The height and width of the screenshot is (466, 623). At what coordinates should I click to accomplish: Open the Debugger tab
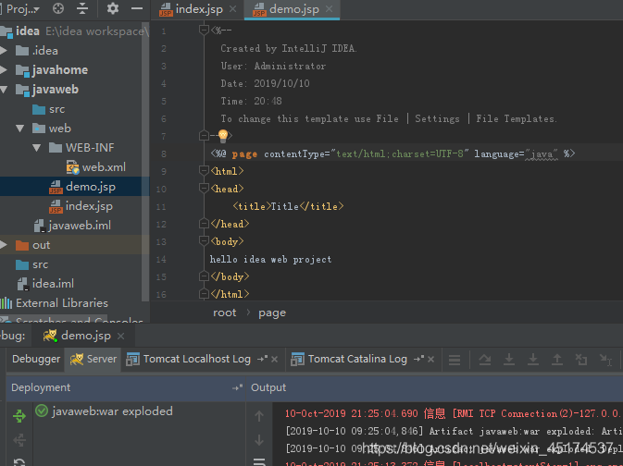click(x=36, y=360)
